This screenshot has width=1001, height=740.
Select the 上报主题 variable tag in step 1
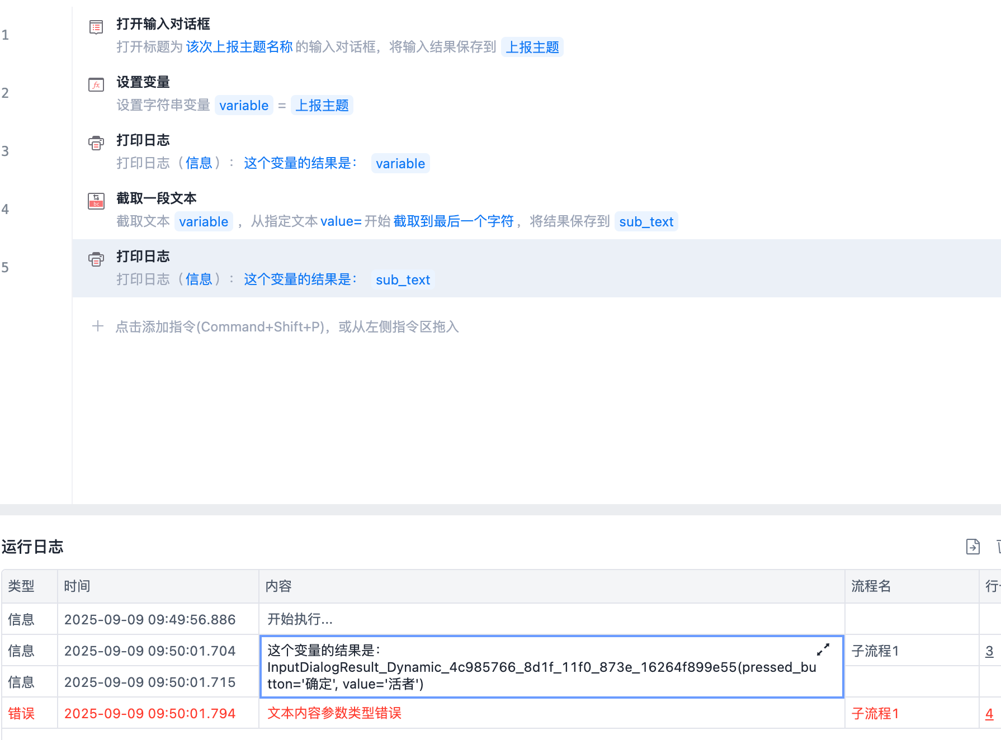532,48
